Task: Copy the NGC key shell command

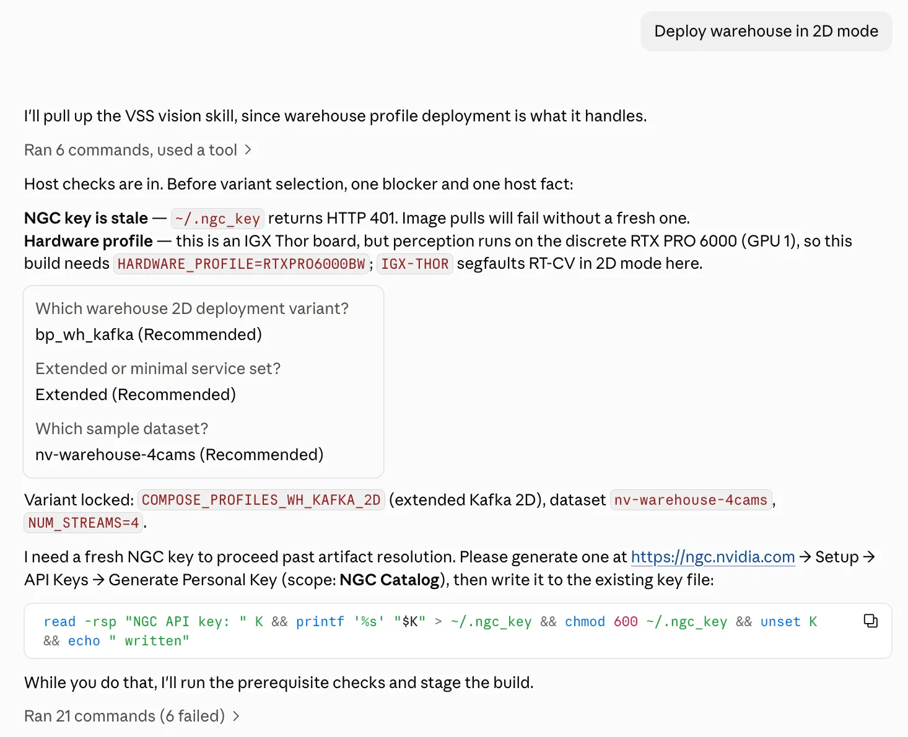Action: 870,621
